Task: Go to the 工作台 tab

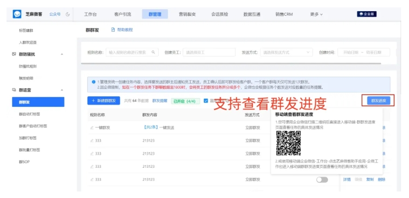Action: (90, 14)
